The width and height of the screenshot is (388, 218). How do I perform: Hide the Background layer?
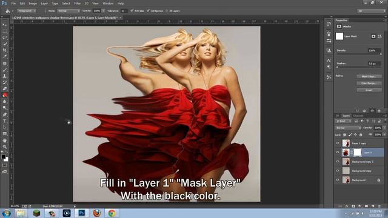point(338,180)
